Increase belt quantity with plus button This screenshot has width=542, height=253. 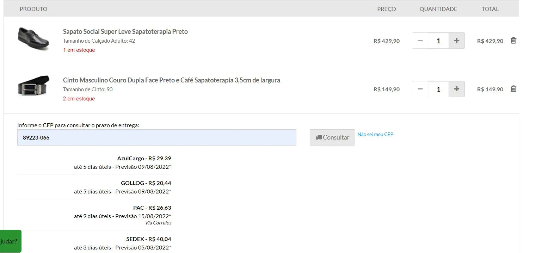(x=456, y=89)
